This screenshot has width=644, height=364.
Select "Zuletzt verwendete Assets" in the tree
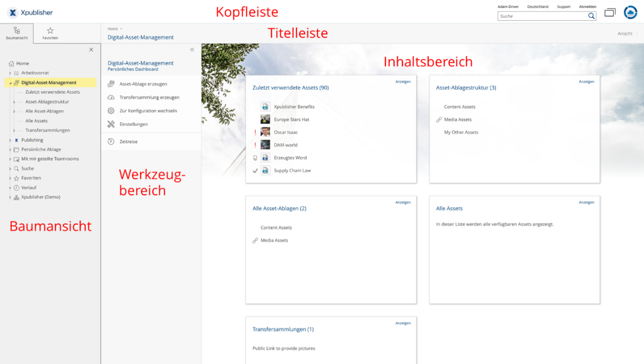coord(53,92)
